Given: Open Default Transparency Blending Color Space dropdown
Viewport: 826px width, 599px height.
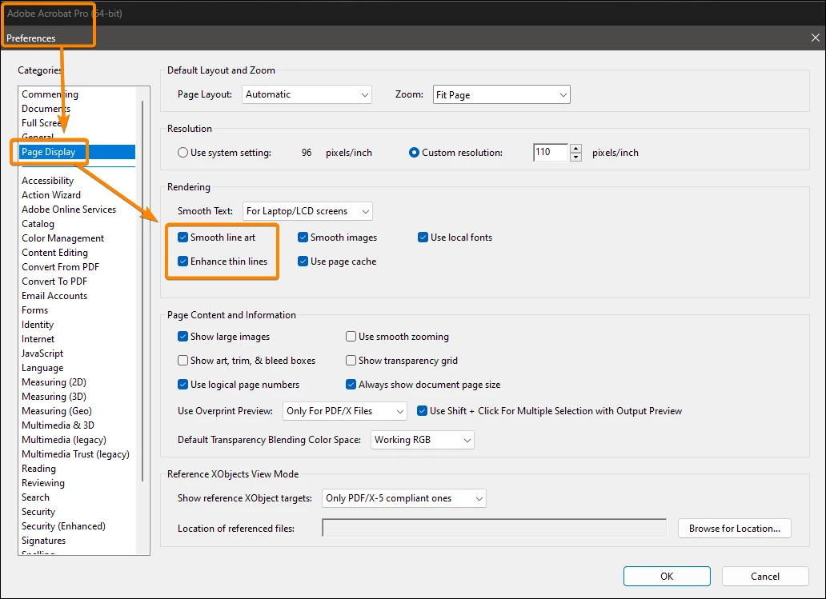Looking at the screenshot, I should [423, 440].
